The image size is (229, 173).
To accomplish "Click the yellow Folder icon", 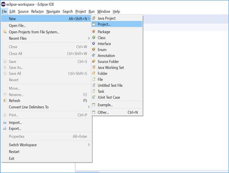I will [94, 73].
